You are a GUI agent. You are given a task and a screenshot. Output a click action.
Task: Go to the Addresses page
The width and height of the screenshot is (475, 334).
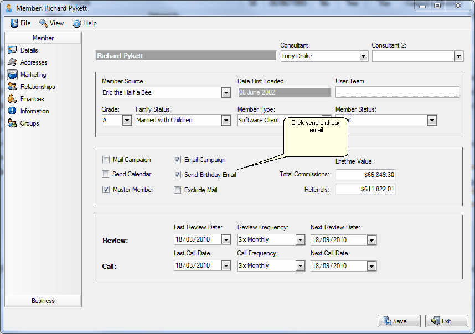coord(34,62)
